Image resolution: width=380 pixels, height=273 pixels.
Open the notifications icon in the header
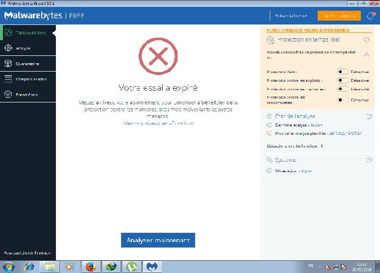tap(371, 16)
